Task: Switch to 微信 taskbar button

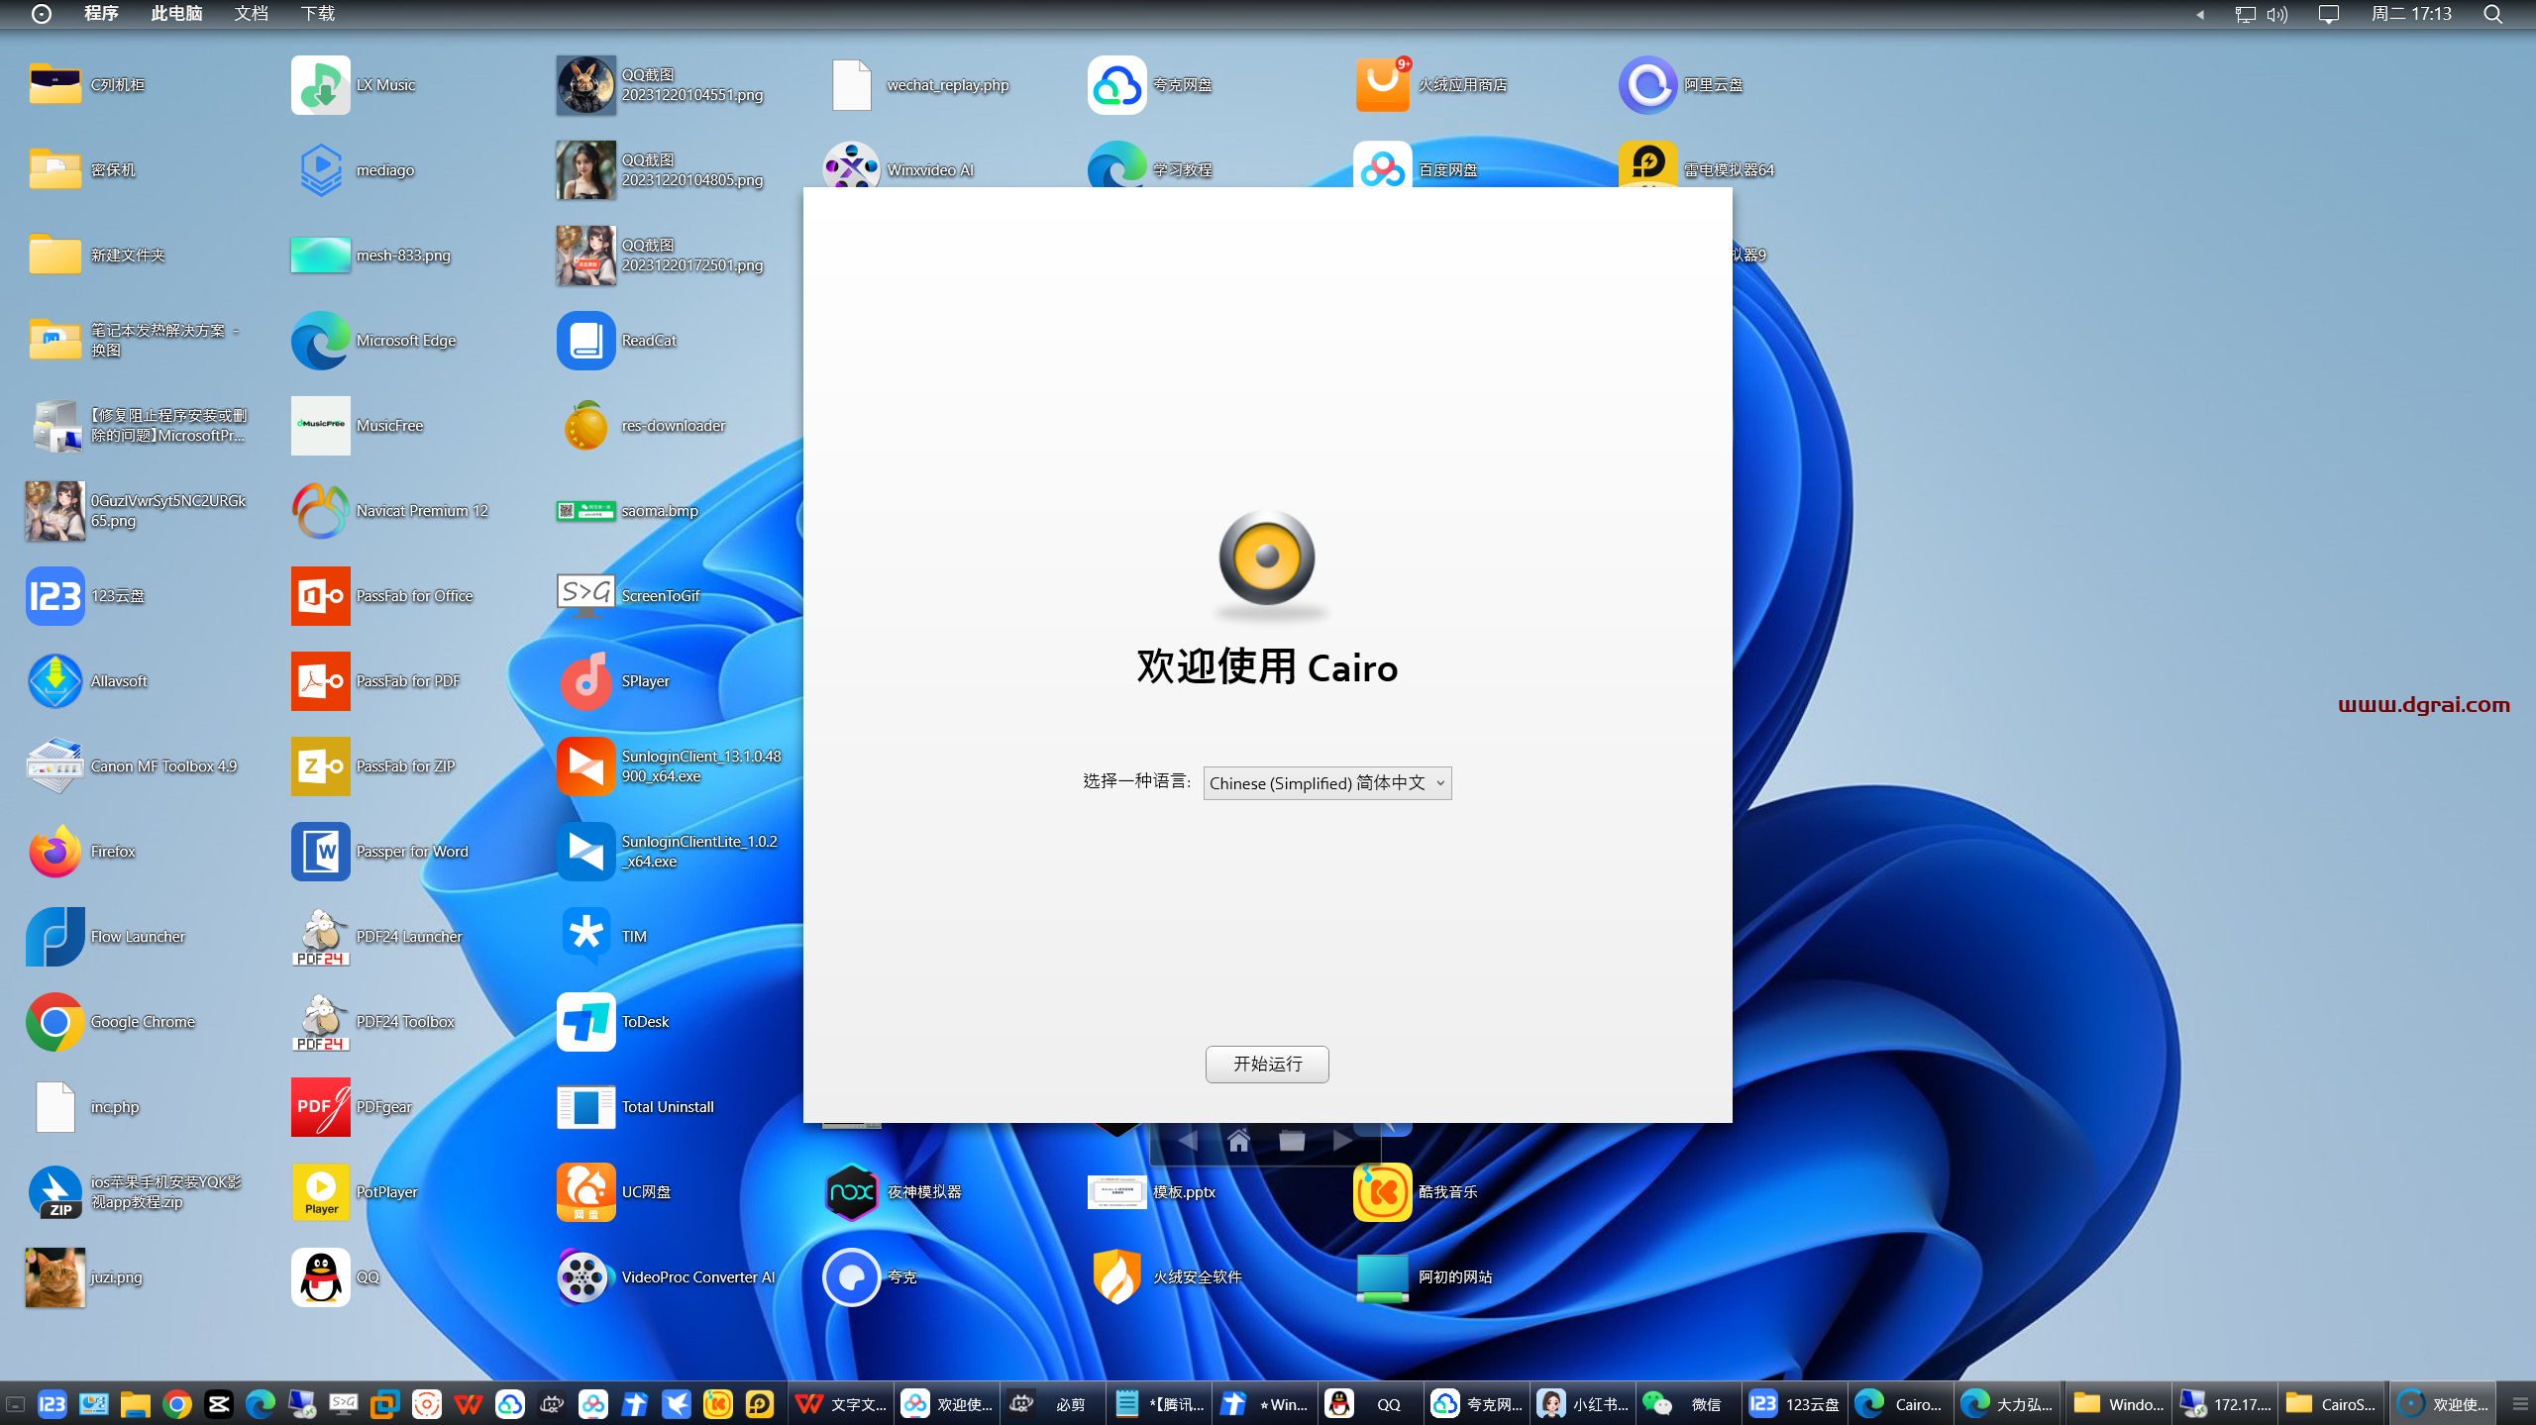Action: point(1687,1404)
